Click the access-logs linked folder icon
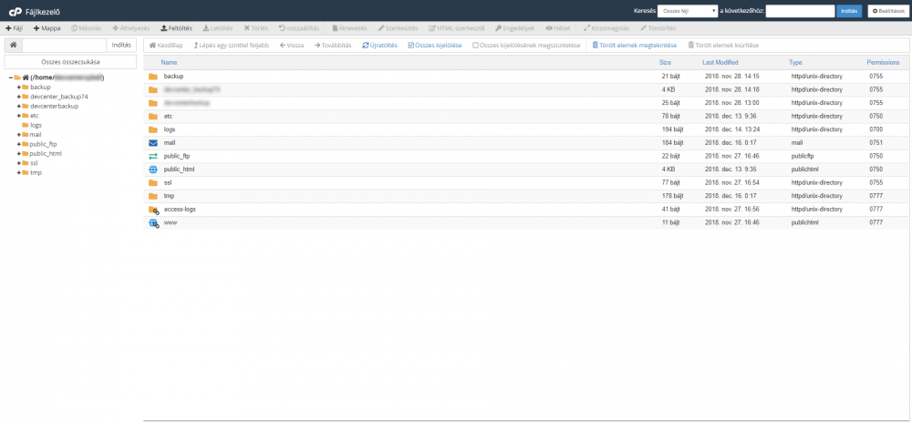This screenshot has height=422, width=912. [x=153, y=210]
